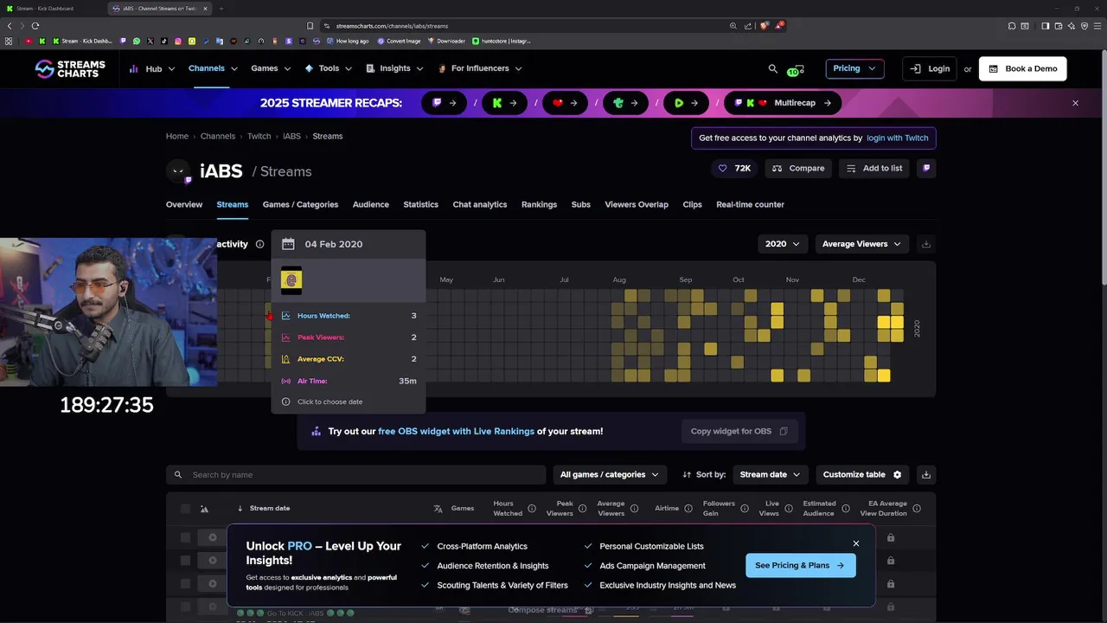Click See Pricing & Plans button
The width and height of the screenshot is (1107, 623).
pyautogui.click(x=801, y=565)
